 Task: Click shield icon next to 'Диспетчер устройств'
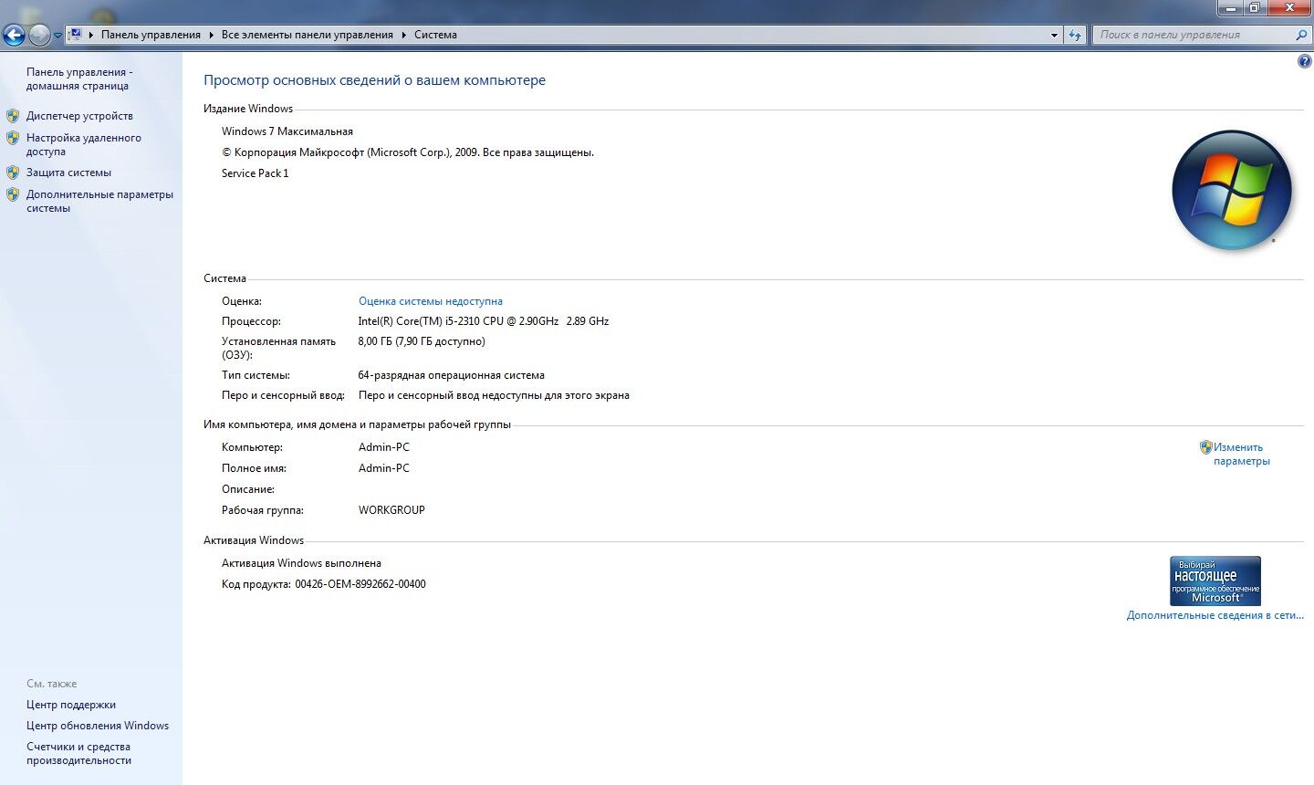pyautogui.click(x=13, y=116)
